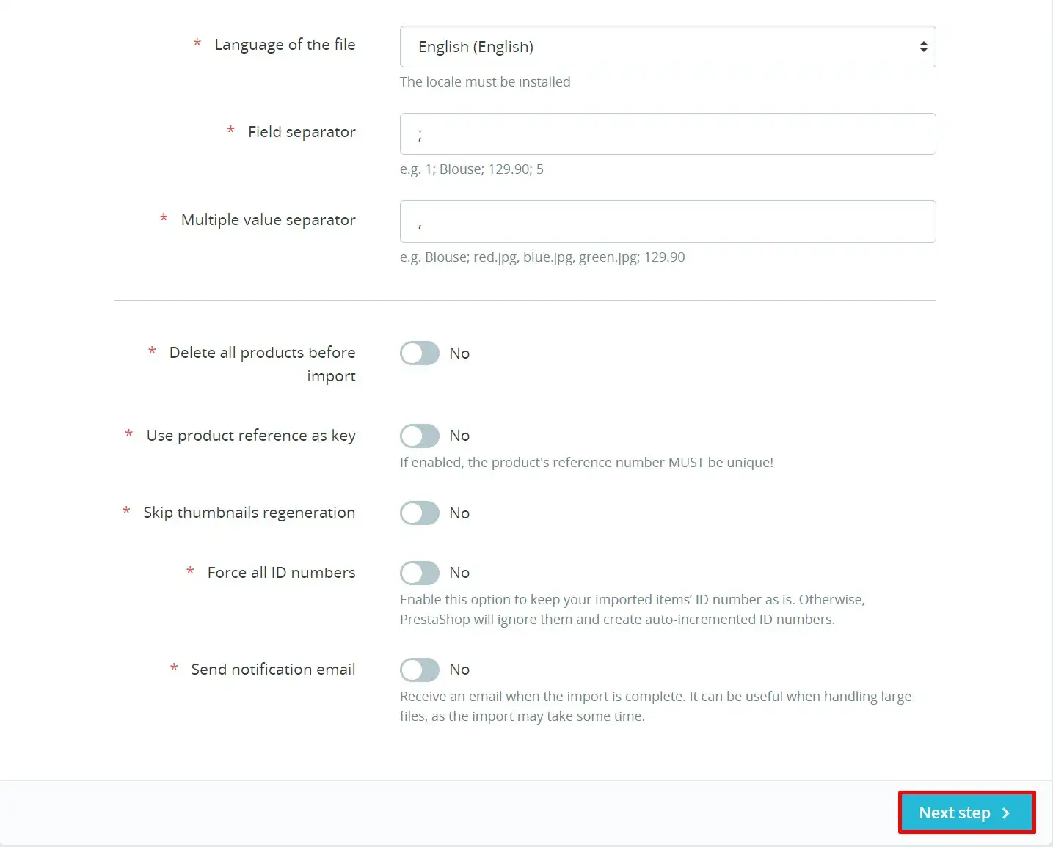The height and width of the screenshot is (847, 1053).
Task: Turn on 'Send notification email'
Action: (419, 669)
